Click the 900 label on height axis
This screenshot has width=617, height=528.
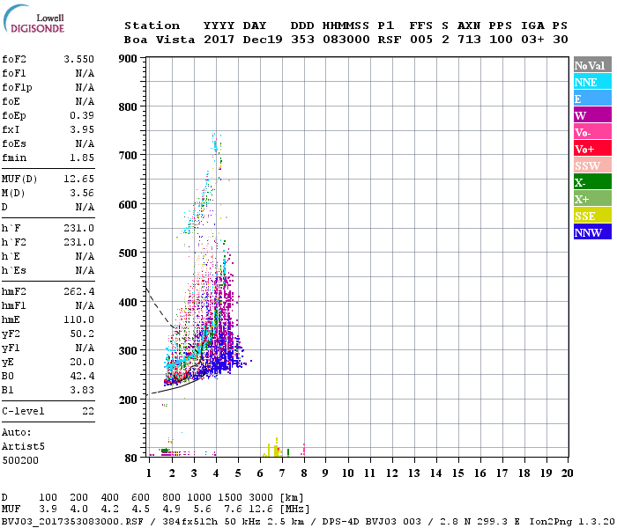coord(130,59)
